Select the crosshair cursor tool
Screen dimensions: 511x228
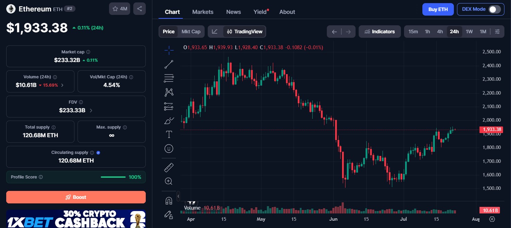point(169,50)
